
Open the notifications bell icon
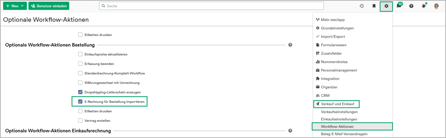point(424,6)
